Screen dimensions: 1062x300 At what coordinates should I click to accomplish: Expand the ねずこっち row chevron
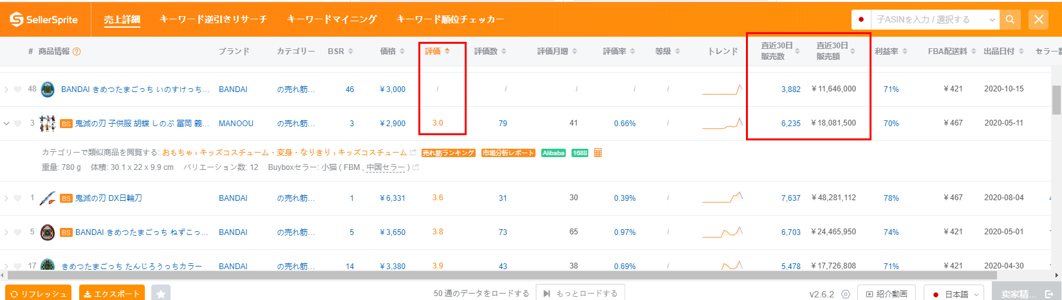6,232
